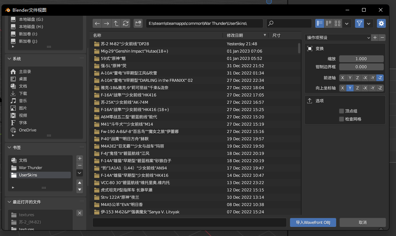Image resolution: width=396 pixels, height=236 pixels.
Task: Toggle file filtering funnel icon
Action: tap(359, 23)
